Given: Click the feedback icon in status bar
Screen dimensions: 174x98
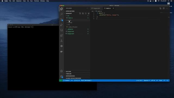Looking at the screenshot, I should [x=164, y=81].
